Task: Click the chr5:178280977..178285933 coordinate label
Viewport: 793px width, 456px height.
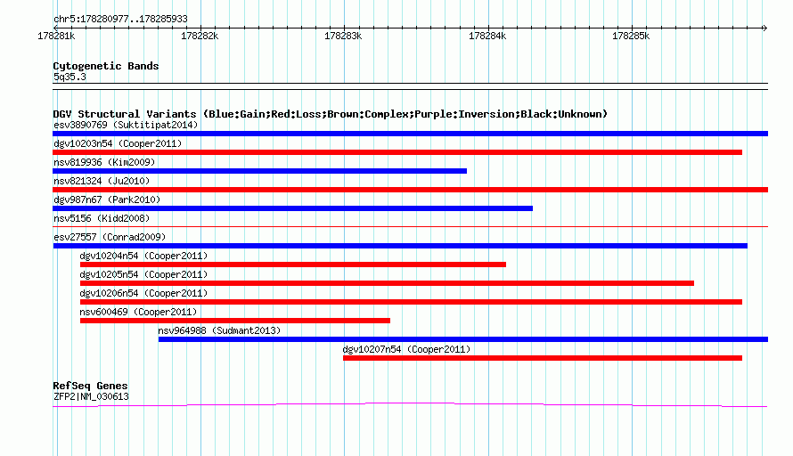Action: (x=120, y=19)
